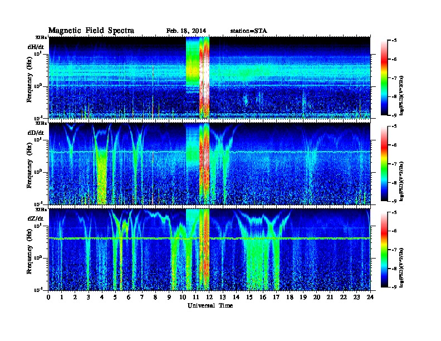This screenshot has width=441, height=341.
Task: Click the hour 1 tick label
Action: 62,297
